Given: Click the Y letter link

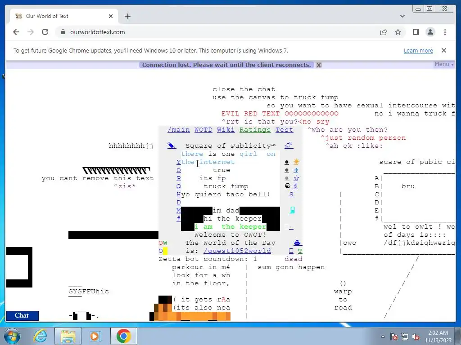Looking at the screenshot, I should click(178, 162).
